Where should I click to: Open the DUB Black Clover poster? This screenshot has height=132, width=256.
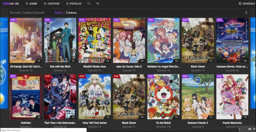pyautogui.click(x=129, y=97)
